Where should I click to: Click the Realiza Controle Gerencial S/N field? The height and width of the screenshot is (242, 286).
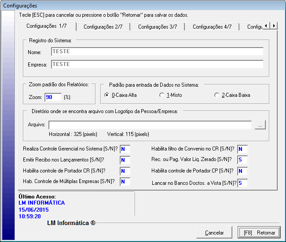tap(125, 149)
